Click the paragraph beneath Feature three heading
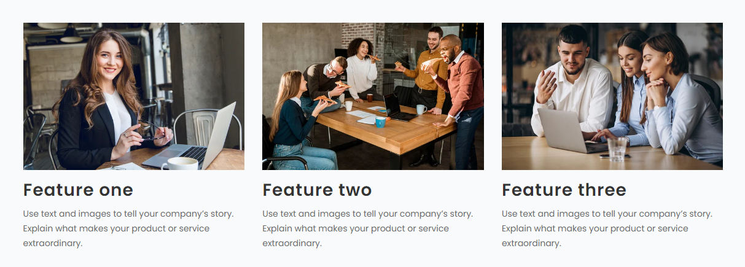Image resolution: width=745 pixels, height=267 pixels. (x=607, y=228)
